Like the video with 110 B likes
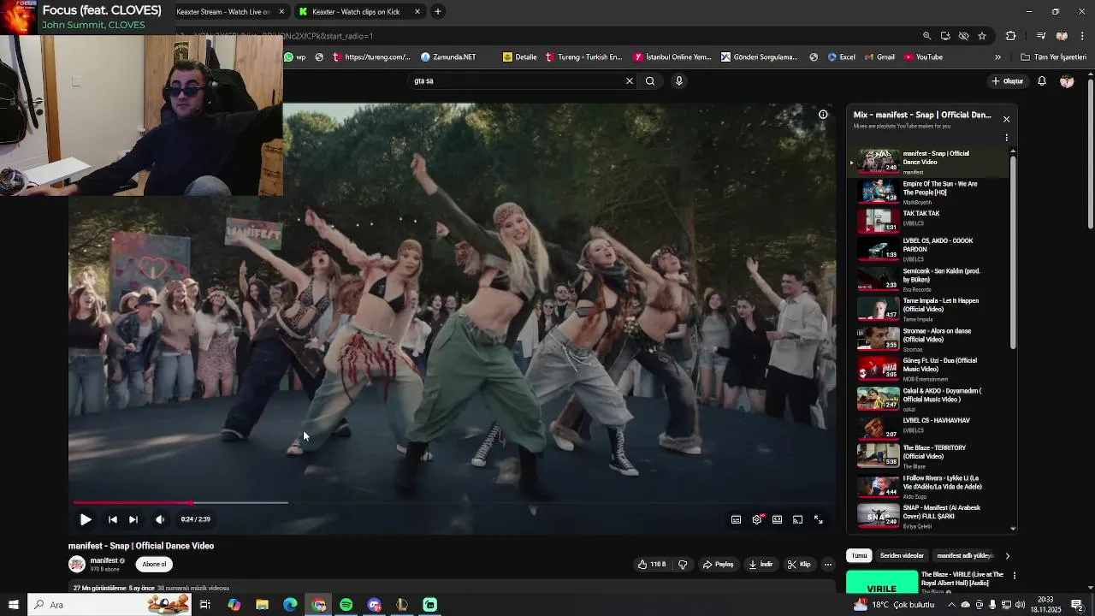The width and height of the screenshot is (1095, 616). pyautogui.click(x=652, y=565)
